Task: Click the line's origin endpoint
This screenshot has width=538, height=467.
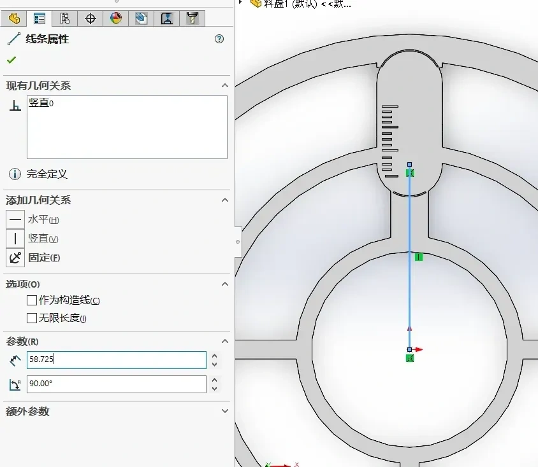Action: point(409,349)
